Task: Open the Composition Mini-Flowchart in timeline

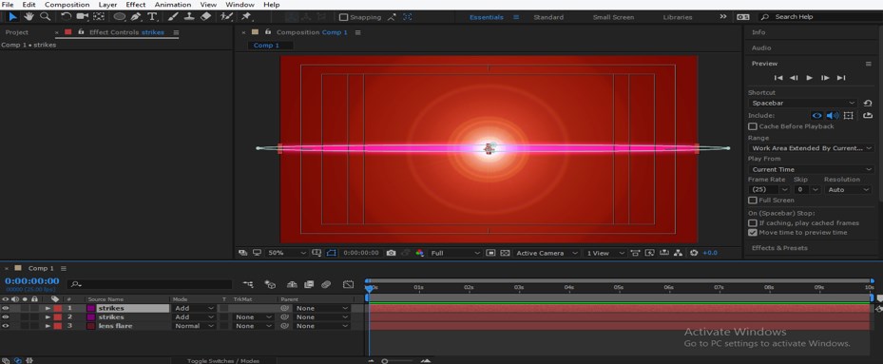Action: [x=248, y=284]
